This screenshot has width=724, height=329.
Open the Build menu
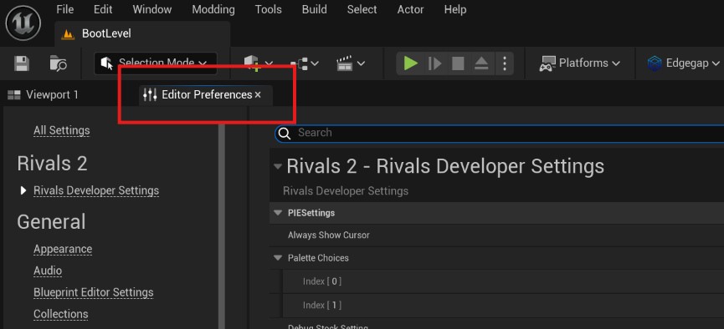tap(315, 9)
